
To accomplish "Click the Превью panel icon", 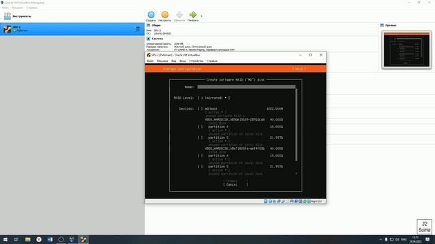I will [382, 25].
